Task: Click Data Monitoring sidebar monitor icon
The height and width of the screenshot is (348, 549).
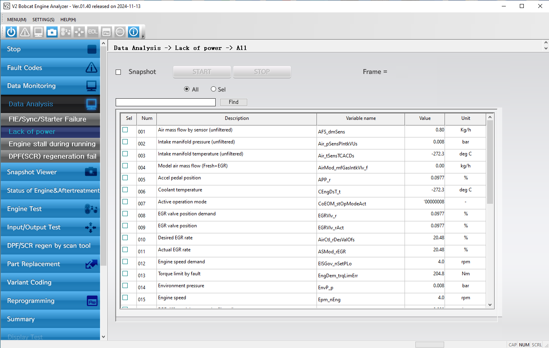Action: (92, 86)
